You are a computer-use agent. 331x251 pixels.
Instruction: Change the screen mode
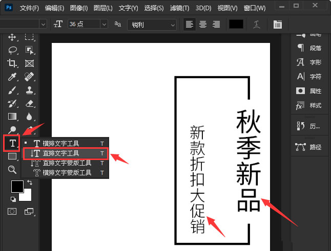tap(29, 212)
